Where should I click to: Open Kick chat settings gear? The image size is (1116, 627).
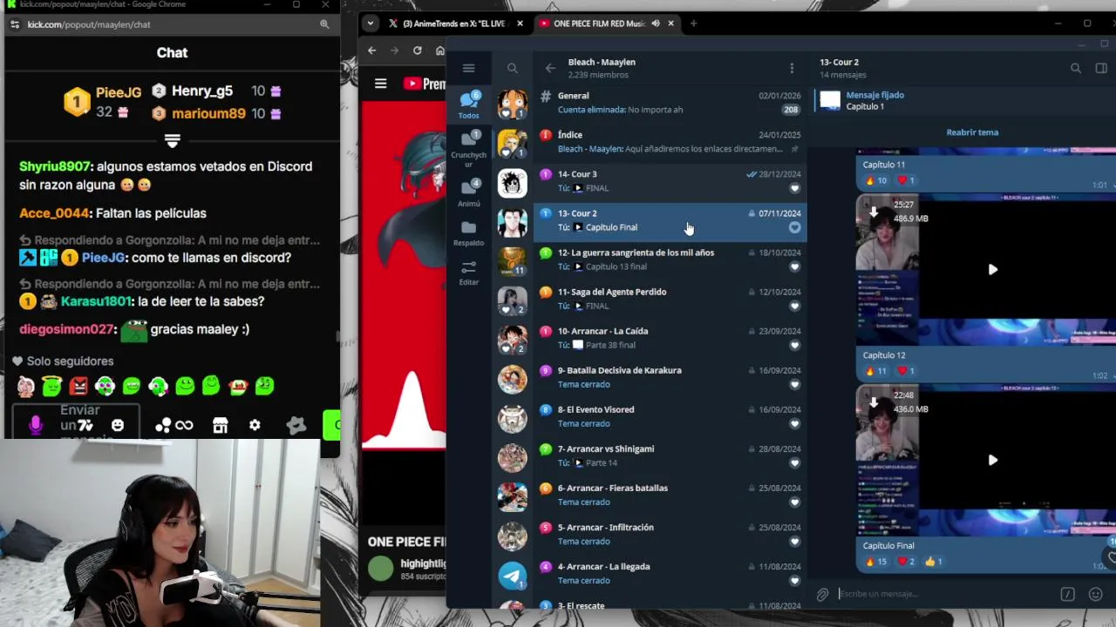coord(255,425)
